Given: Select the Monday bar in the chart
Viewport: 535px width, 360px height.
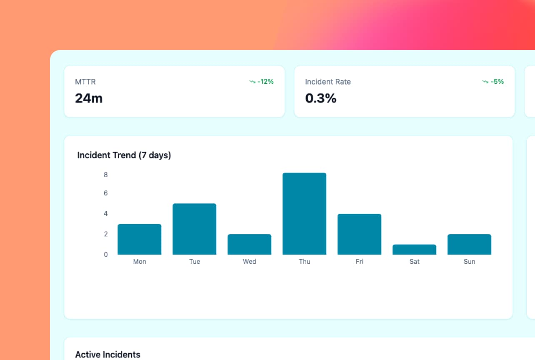Looking at the screenshot, I should 140,239.
